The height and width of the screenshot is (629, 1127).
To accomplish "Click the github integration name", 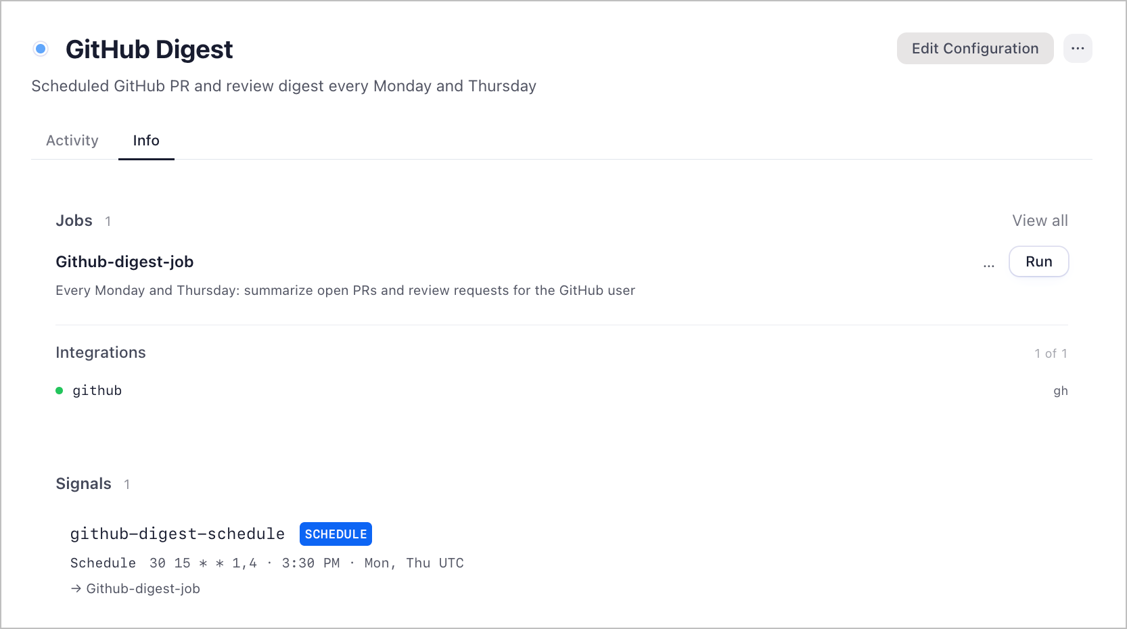I will coord(97,391).
